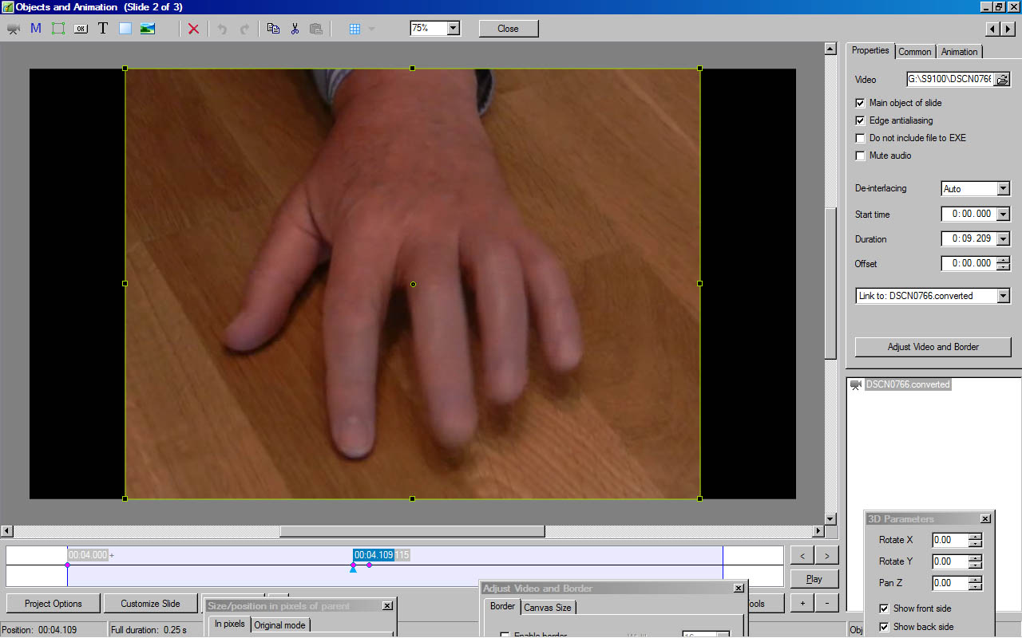Click Adjust Video and Border button
Image resolution: width=1022 pixels, height=638 pixels.
(x=933, y=347)
